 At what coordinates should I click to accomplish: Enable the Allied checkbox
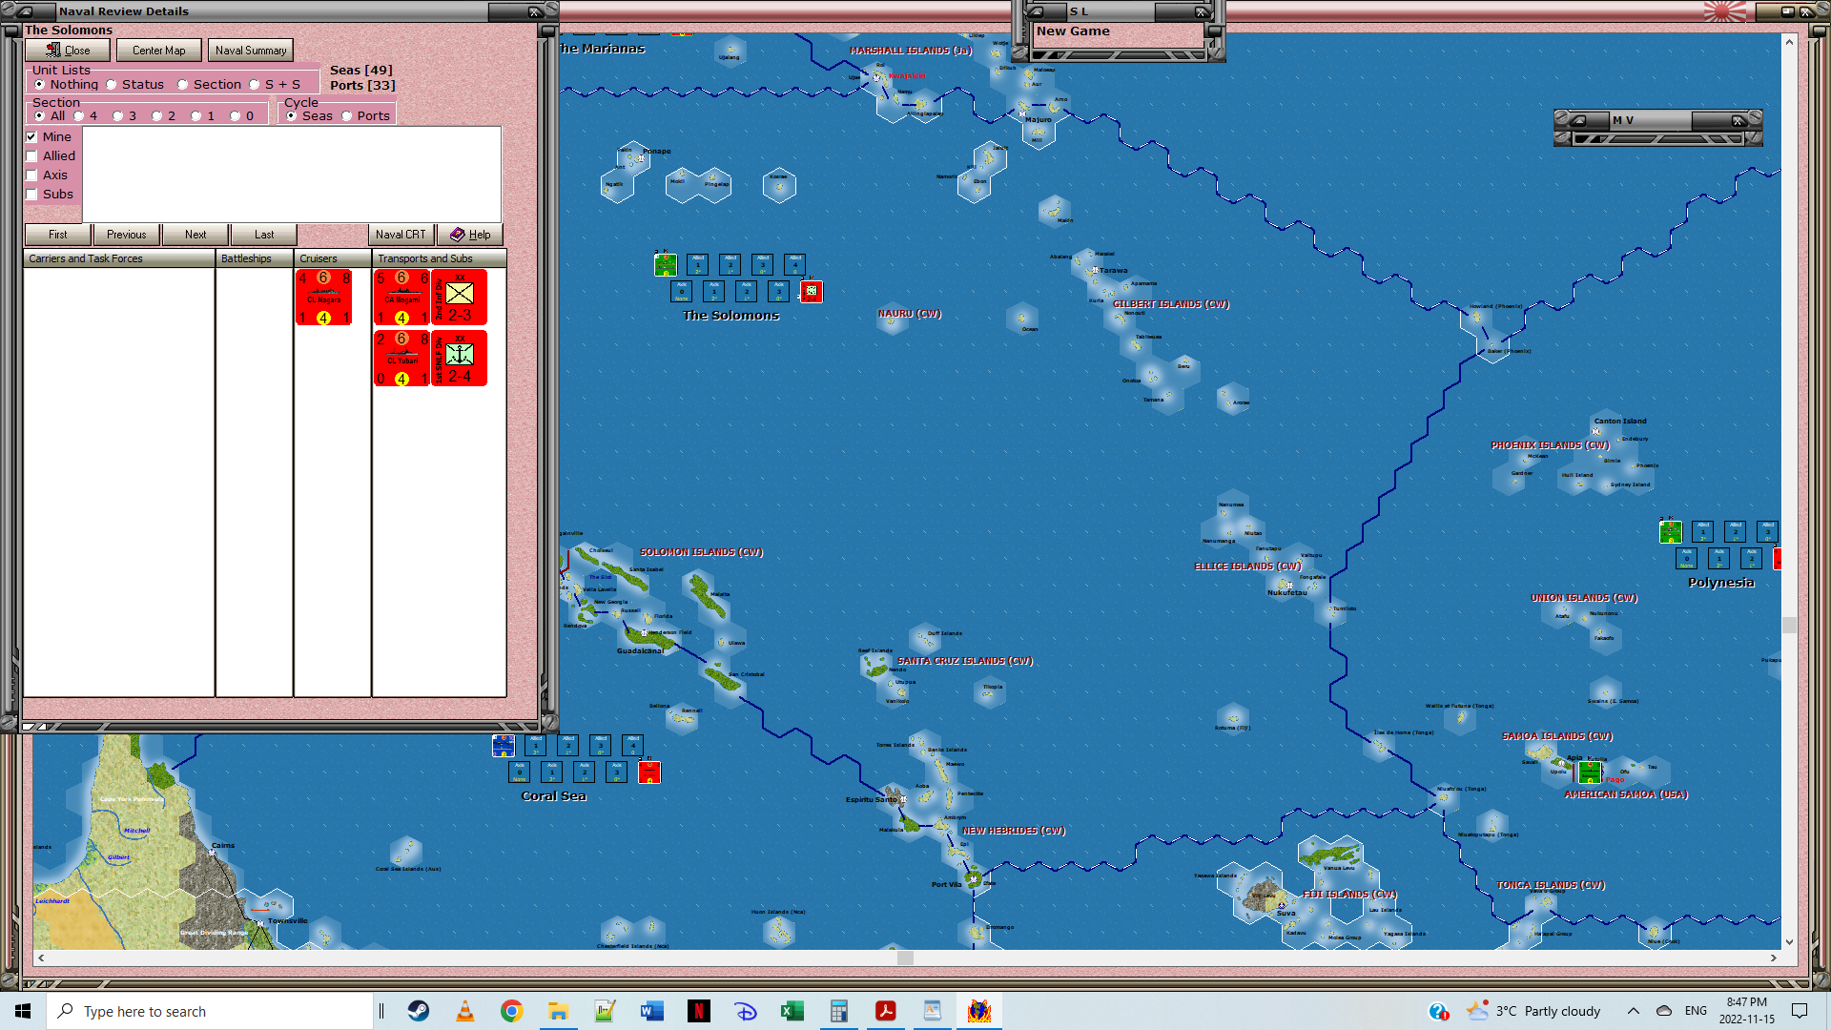[32, 156]
